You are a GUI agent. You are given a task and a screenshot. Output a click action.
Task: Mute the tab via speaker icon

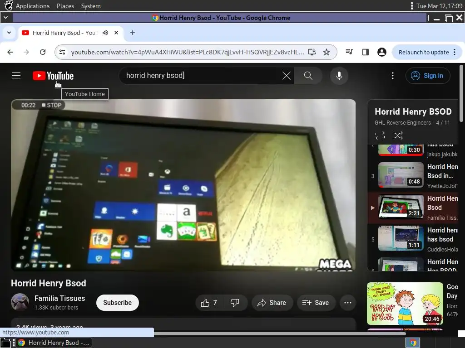105,33
